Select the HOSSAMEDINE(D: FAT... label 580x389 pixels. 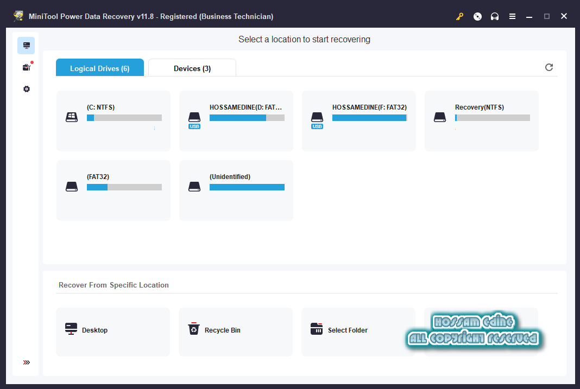[x=245, y=107]
